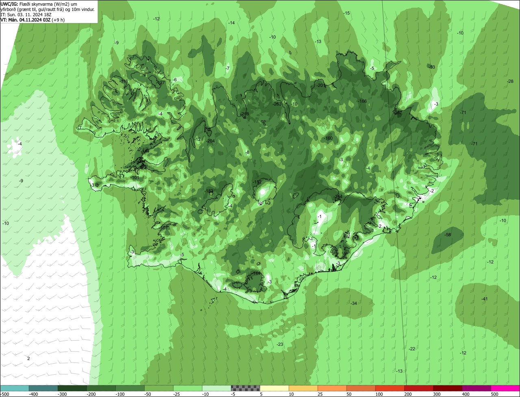520x397 pixels.
Task: Select the 5 to 10 pale yellow legend swatch
Action: [274, 388]
